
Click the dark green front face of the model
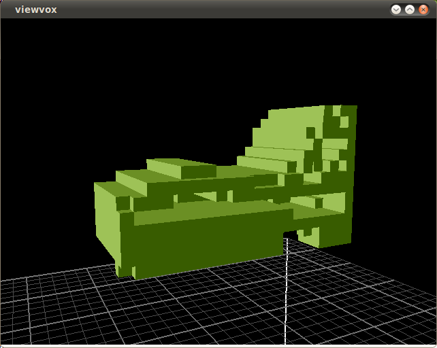204,245
